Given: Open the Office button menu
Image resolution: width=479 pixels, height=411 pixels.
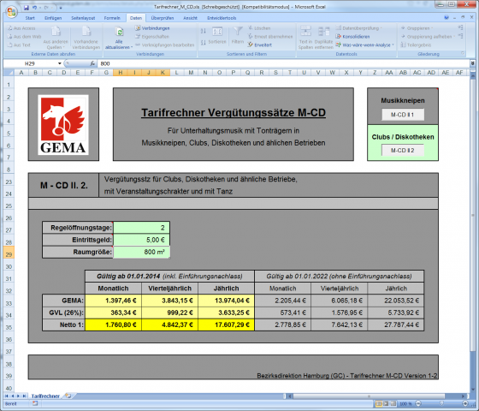Looking at the screenshot, I should [11, 12].
